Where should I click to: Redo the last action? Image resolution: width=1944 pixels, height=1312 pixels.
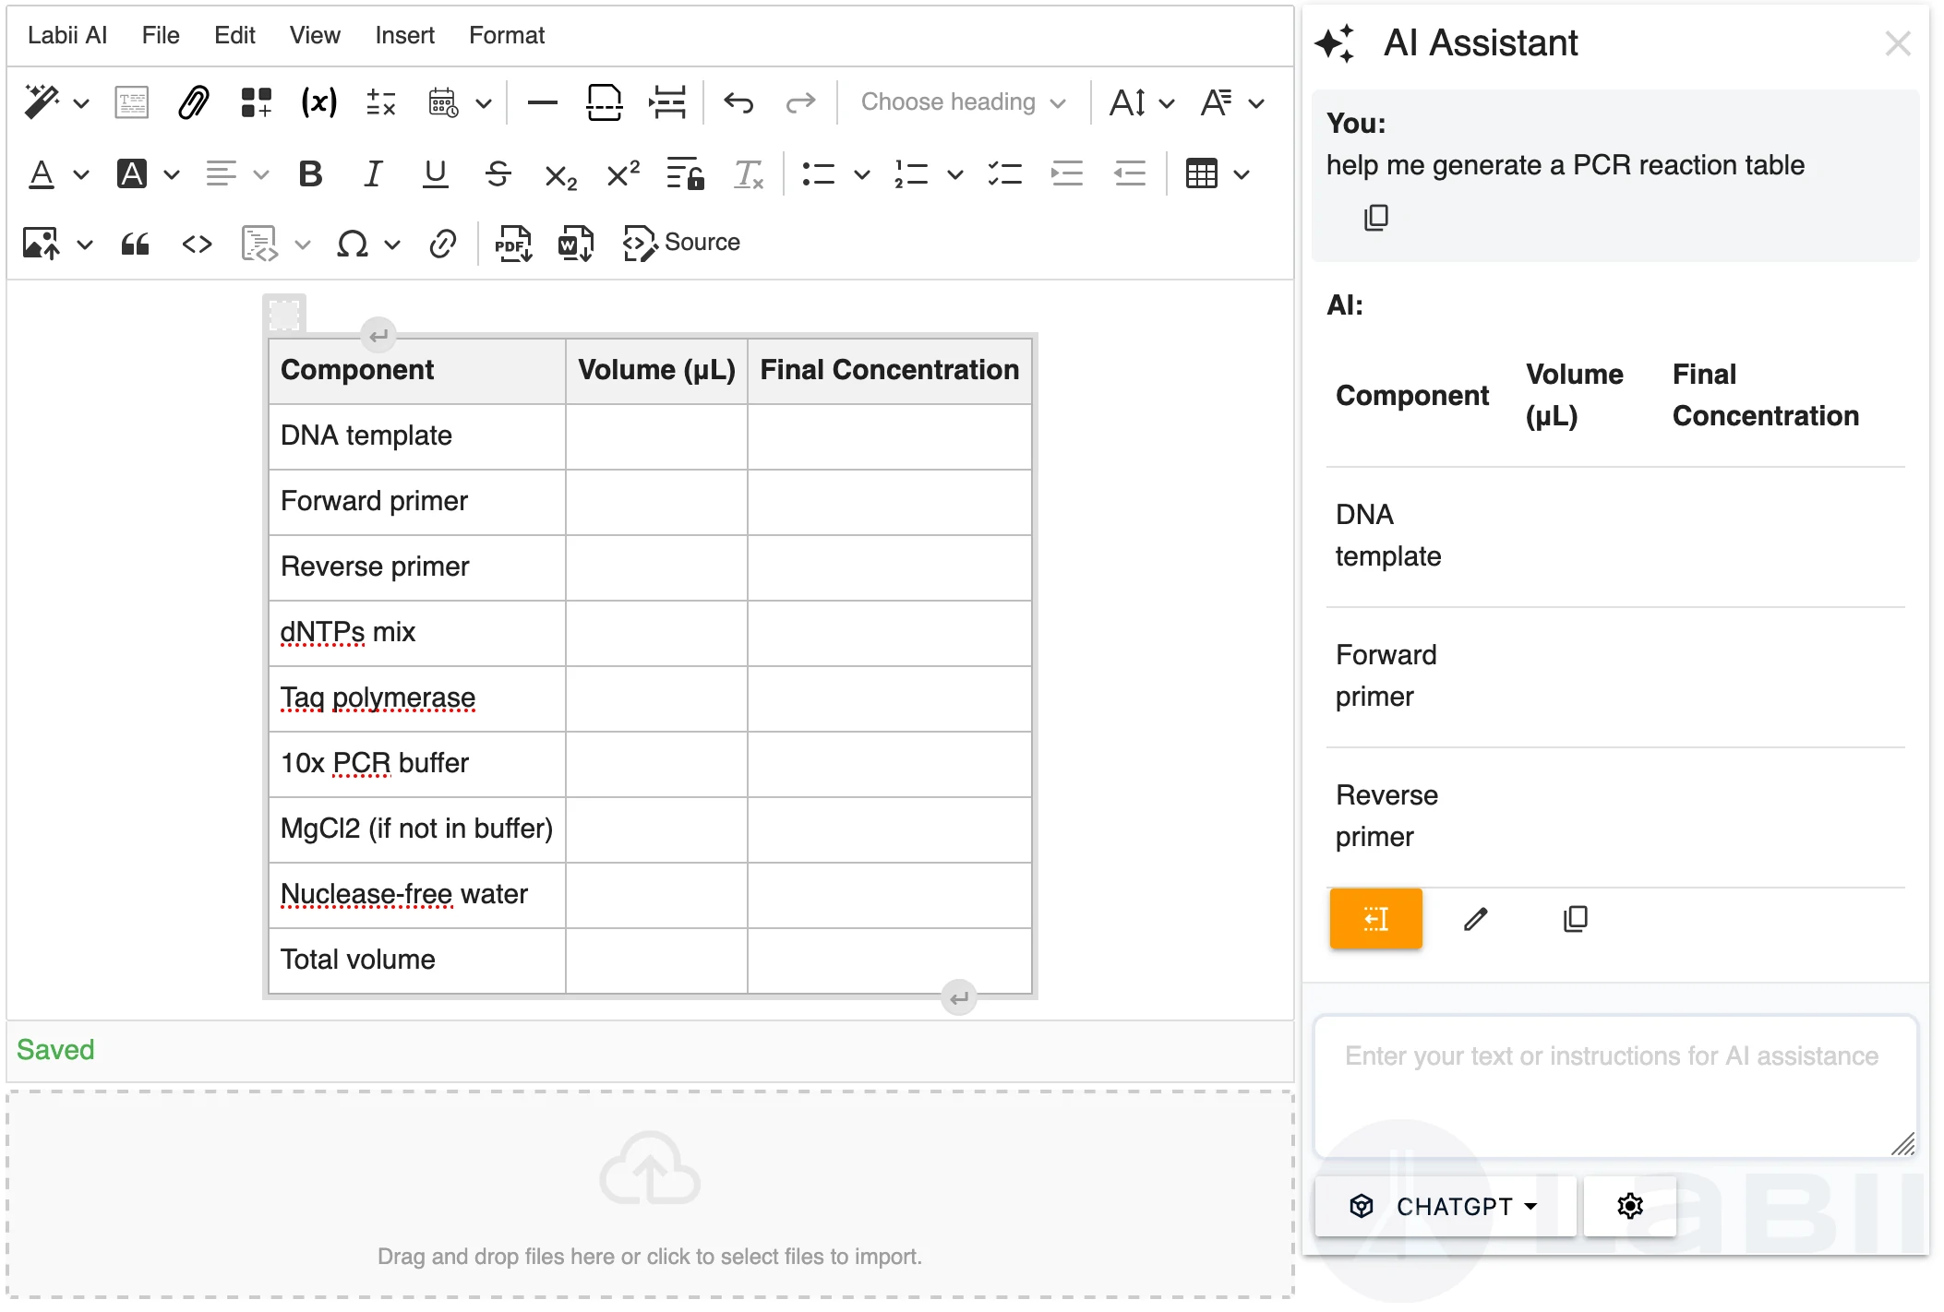pos(800,102)
